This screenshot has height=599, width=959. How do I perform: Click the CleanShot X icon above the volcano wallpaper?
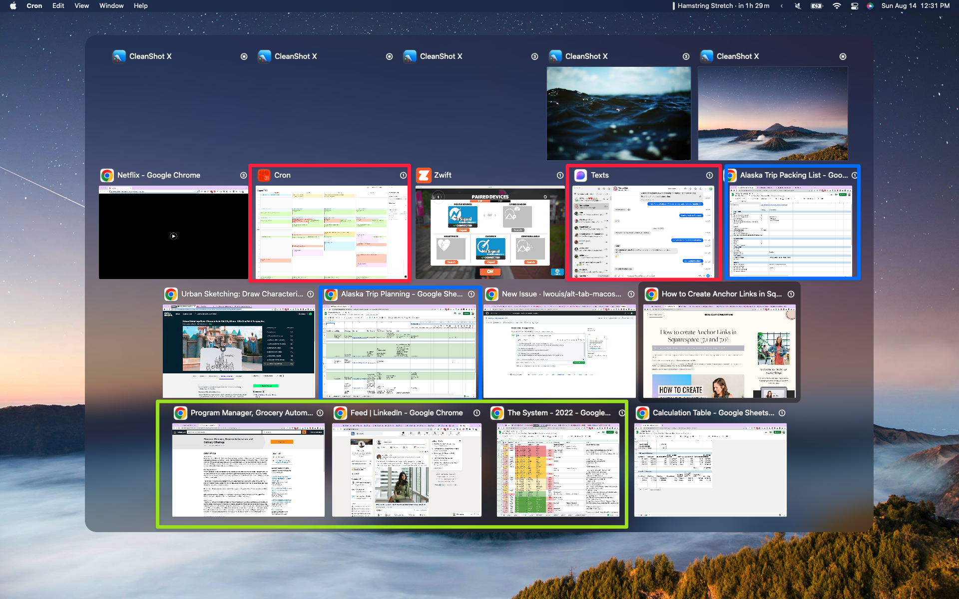point(706,56)
